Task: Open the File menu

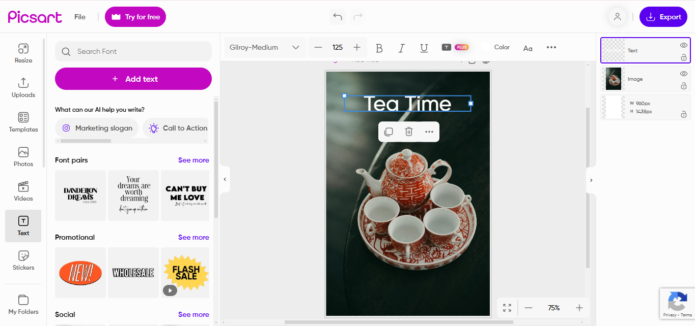Action: point(80,17)
